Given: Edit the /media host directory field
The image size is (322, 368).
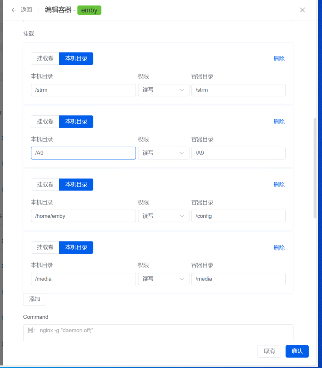Looking at the screenshot, I should tap(84, 279).
